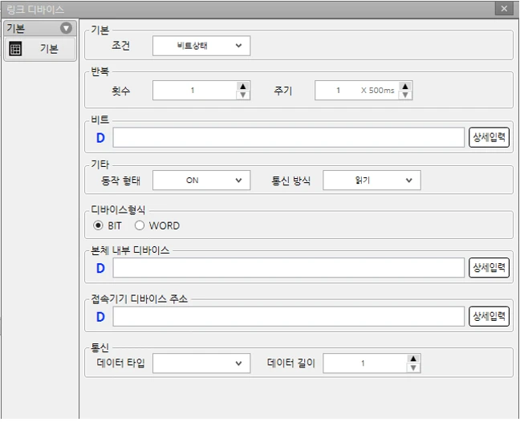Click 상세입력 button in 접속기기 디바이스 주소 section
This screenshot has height=422, width=520.
[x=489, y=316]
